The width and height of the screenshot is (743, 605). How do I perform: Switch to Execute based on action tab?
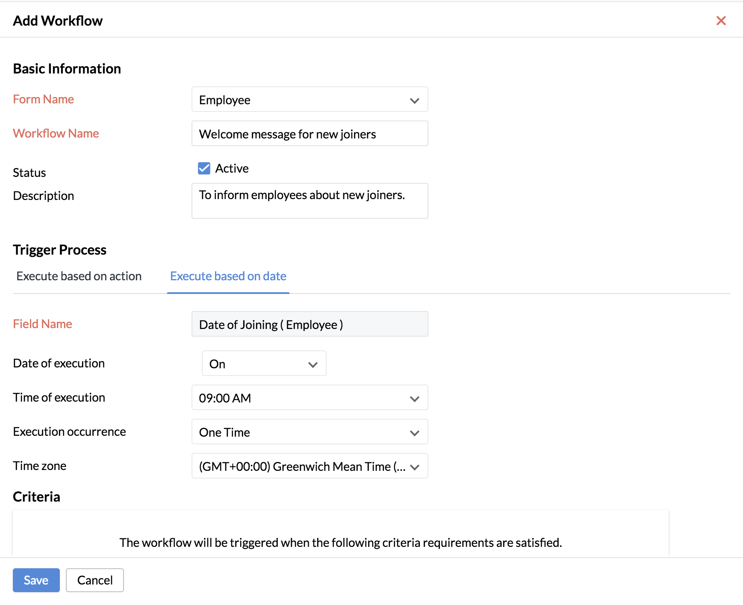coord(79,276)
